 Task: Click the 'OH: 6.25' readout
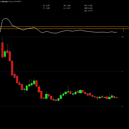[x=88, y=8]
